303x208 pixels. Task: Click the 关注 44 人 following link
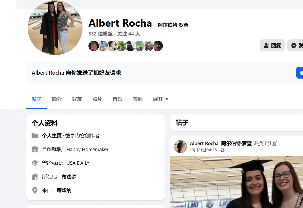click(x=128, y=34)
